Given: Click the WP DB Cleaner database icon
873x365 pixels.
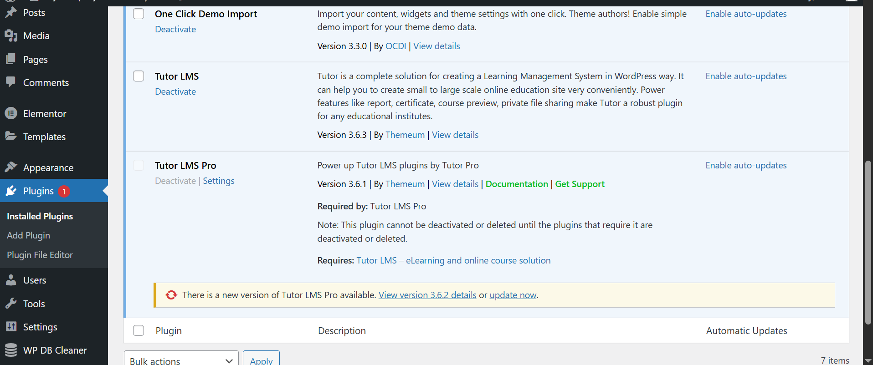Looking at the screenshot, I should click(x=11, y=350).
